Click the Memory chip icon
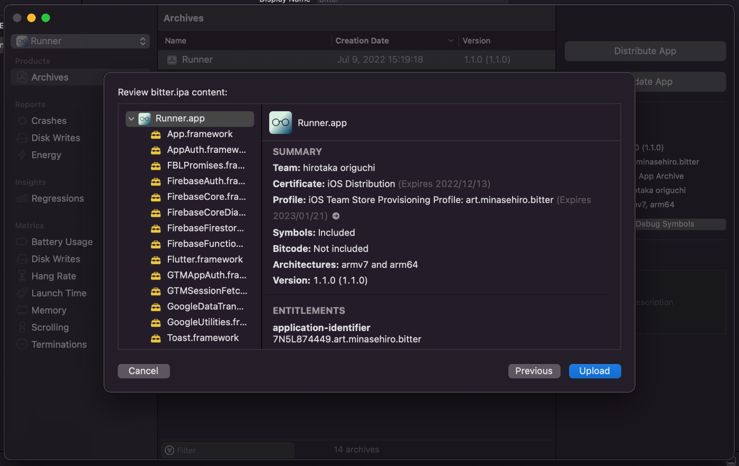Image resolution: width=739 pixels, height=466 pixels. pos(22,310)
